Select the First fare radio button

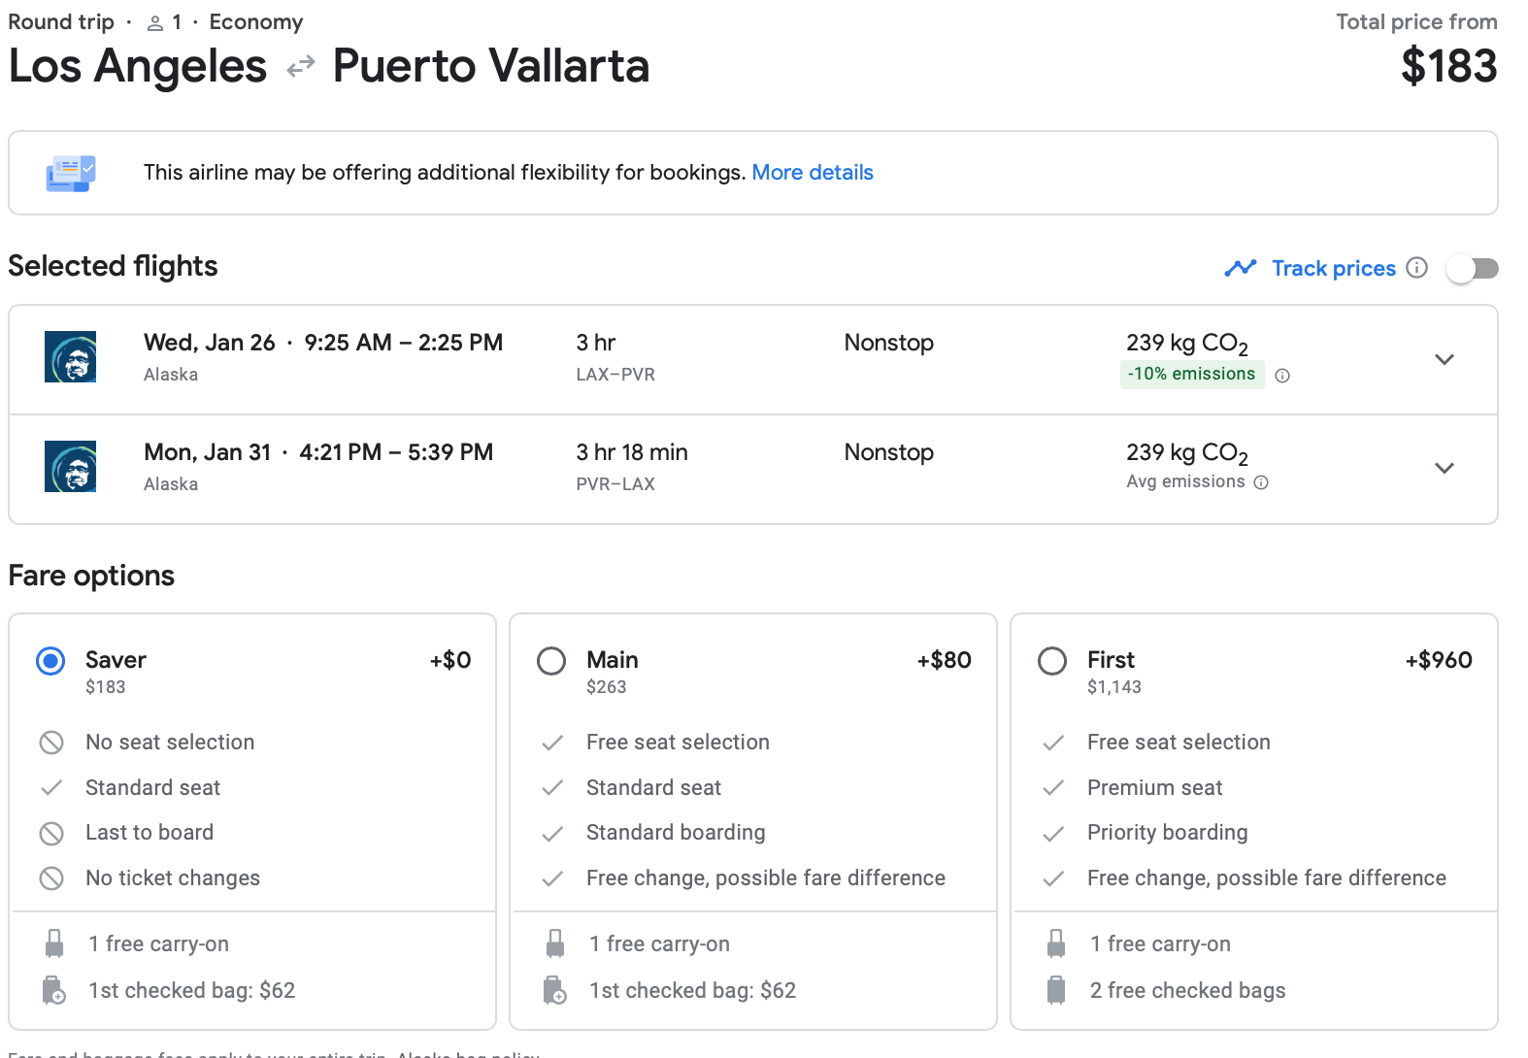(x=1052, y=661)
